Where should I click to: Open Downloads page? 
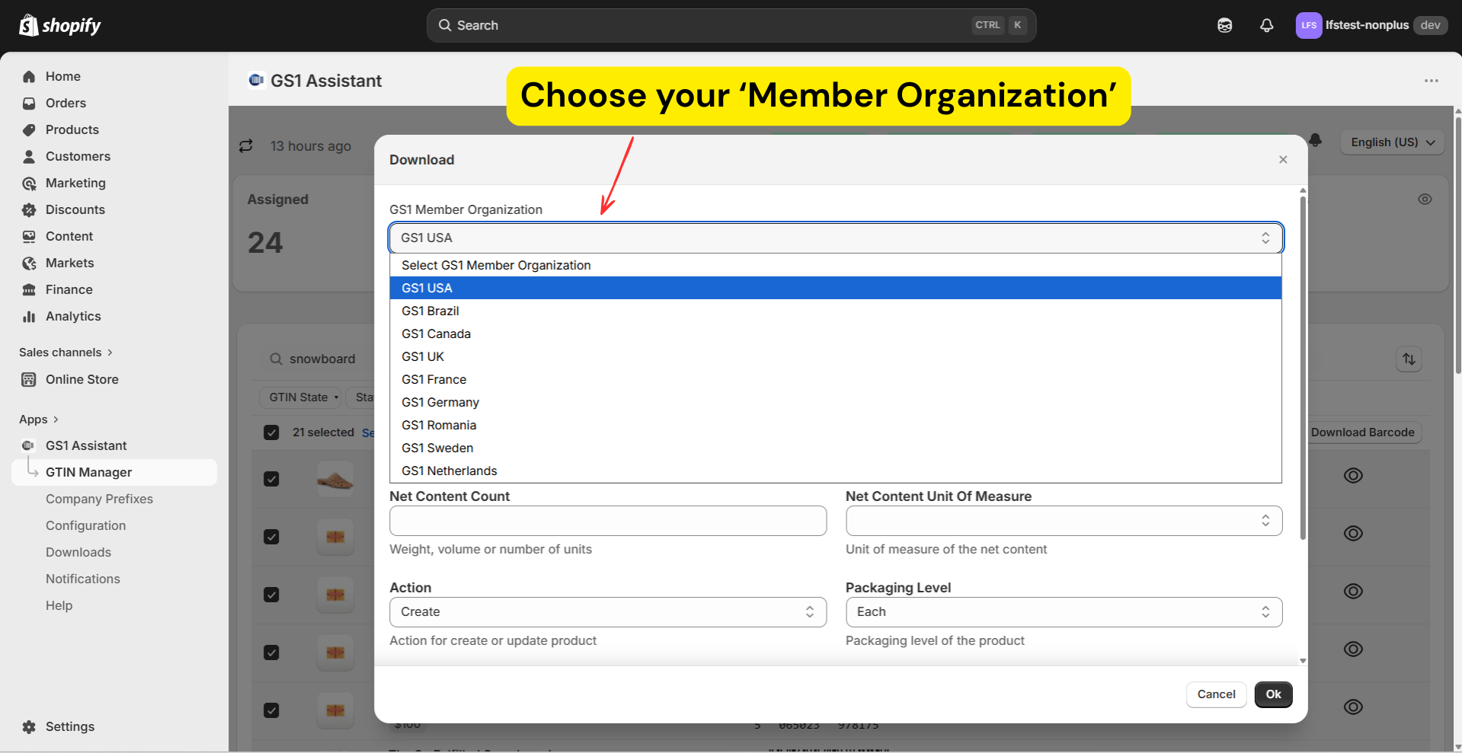click(78, 552)
